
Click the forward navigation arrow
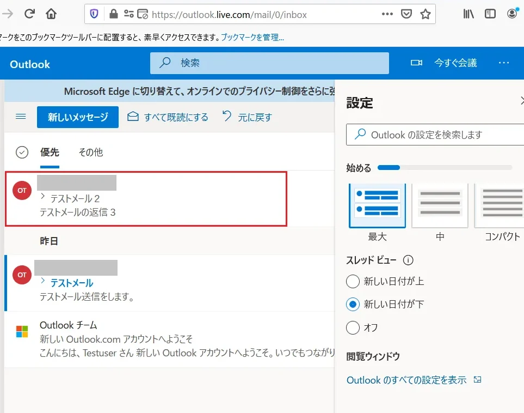click(x=8, y=14)
